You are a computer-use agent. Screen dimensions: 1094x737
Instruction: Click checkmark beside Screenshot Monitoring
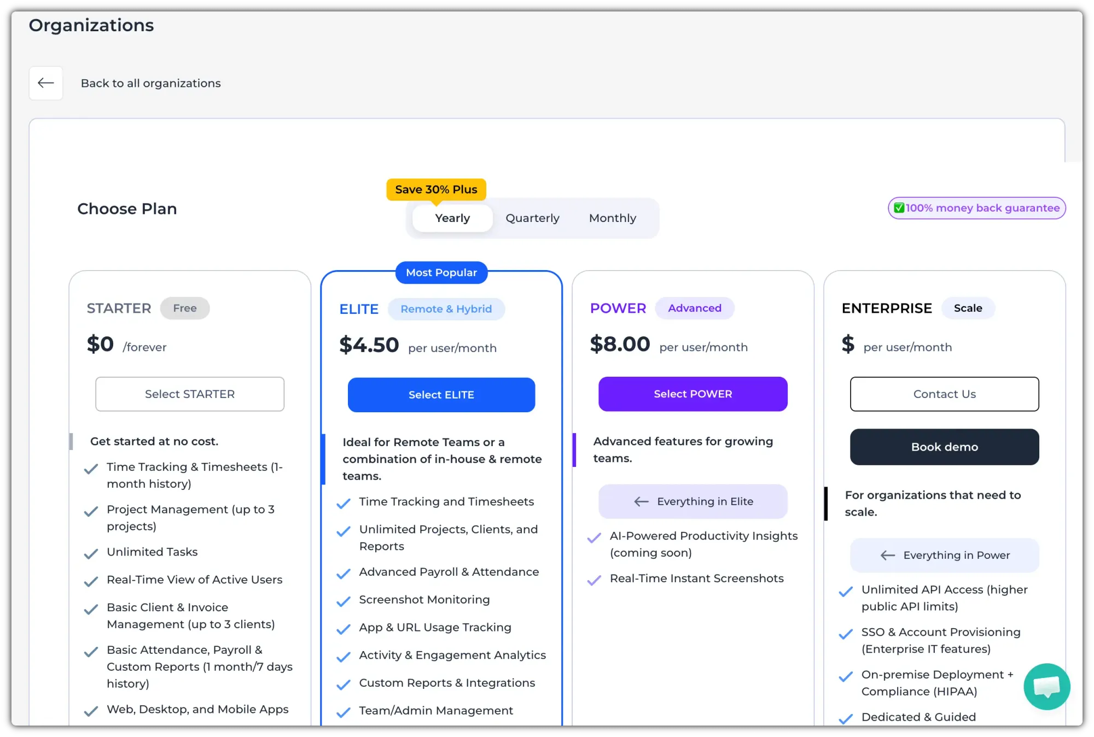tap(344, 601)
